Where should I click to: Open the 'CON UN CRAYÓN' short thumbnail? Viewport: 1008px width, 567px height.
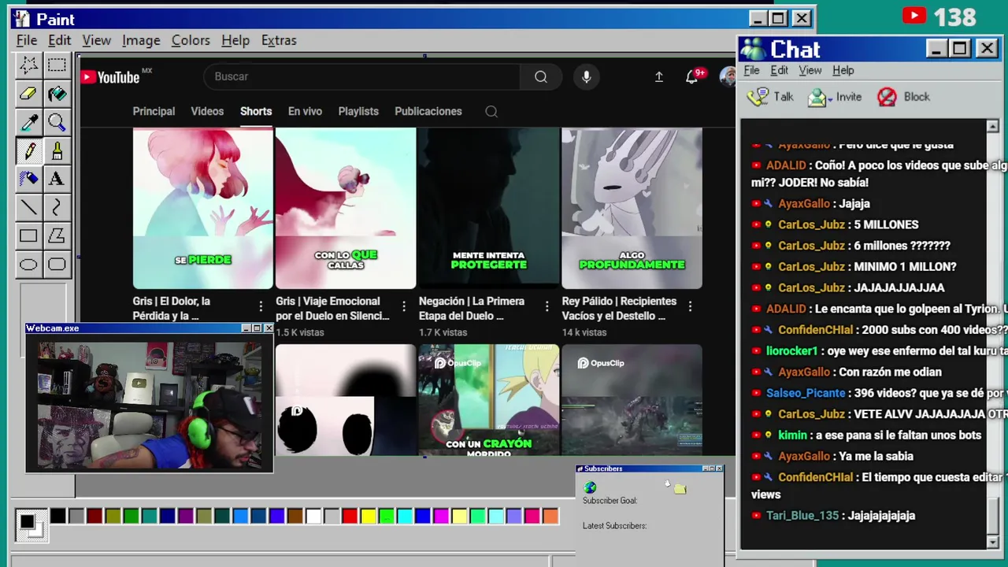[x=489, y=400]
